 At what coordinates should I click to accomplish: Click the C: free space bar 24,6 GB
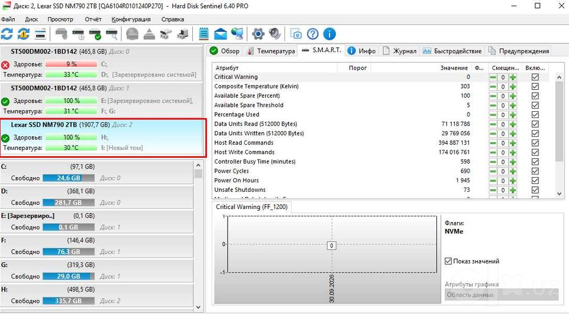(69, 178)
